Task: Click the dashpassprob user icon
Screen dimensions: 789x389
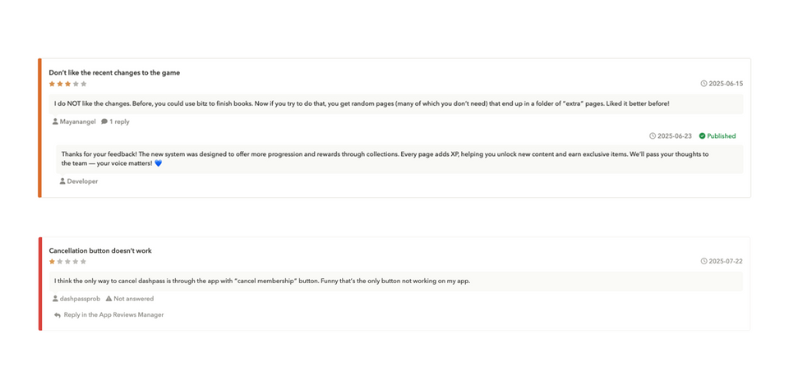Action: tap(55, 299)
